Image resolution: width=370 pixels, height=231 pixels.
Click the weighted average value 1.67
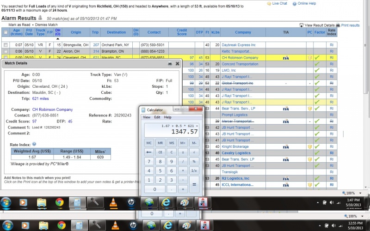click(32, 157)
